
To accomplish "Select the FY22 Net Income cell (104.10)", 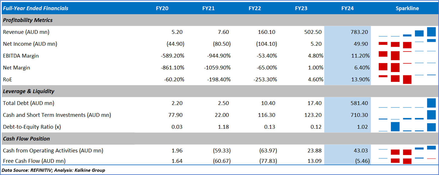I will (267, 44).
